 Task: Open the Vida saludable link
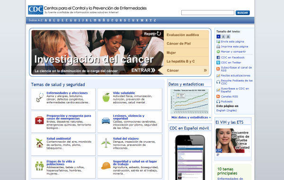click(x=124, y=93)
